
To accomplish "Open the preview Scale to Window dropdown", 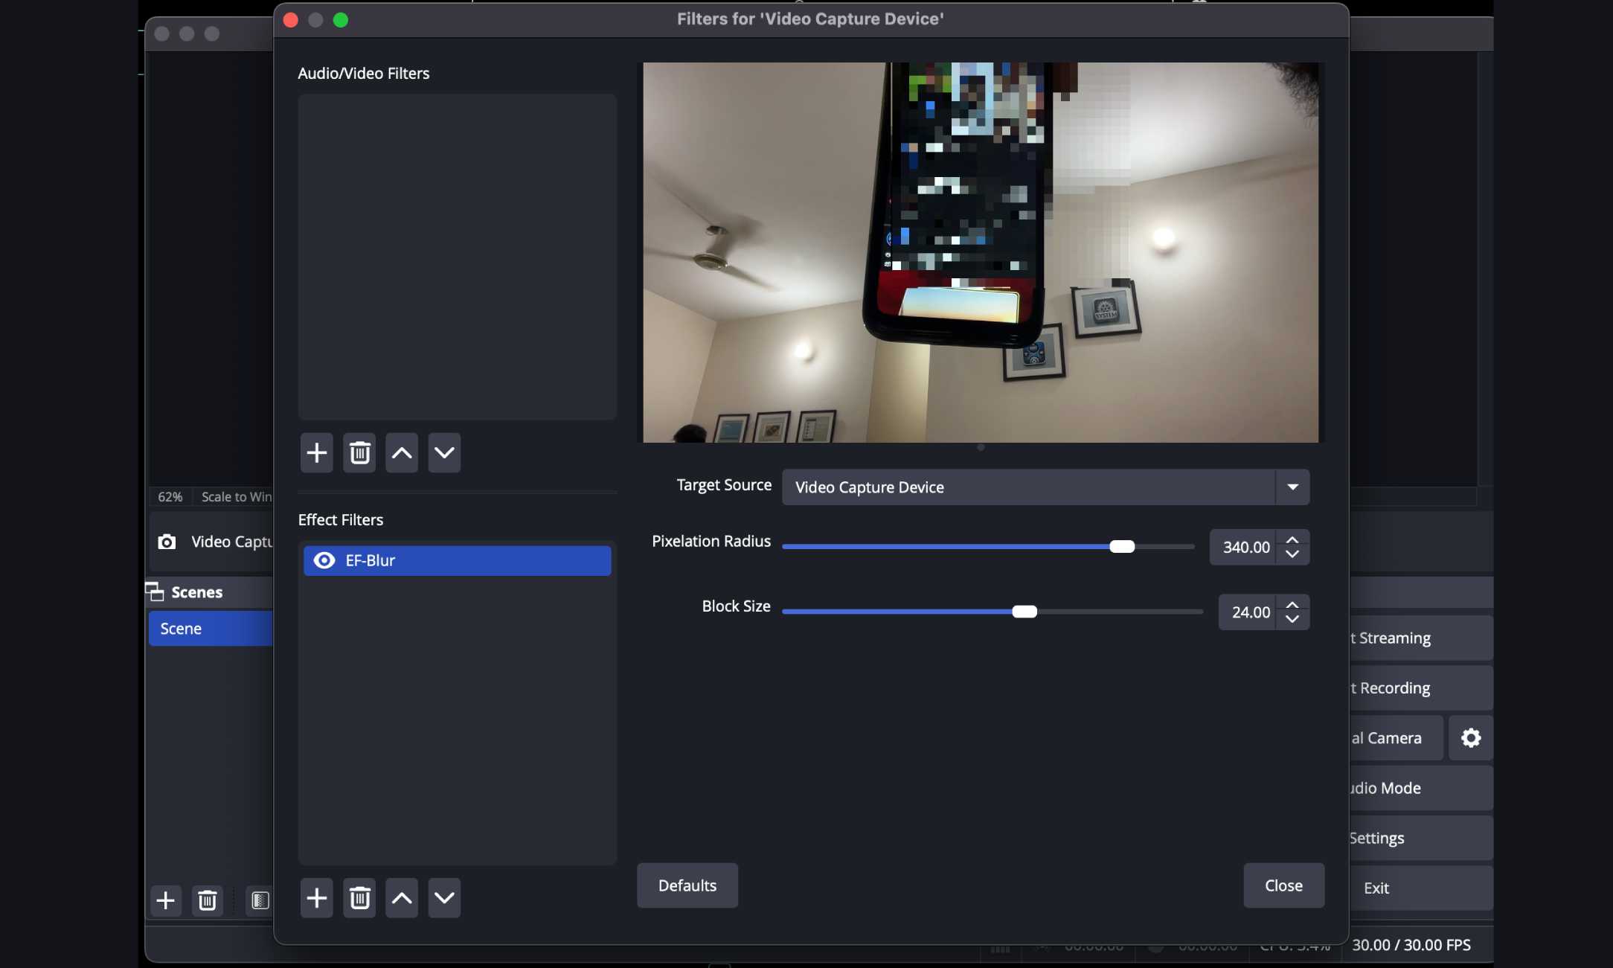I will click(235, 496).
